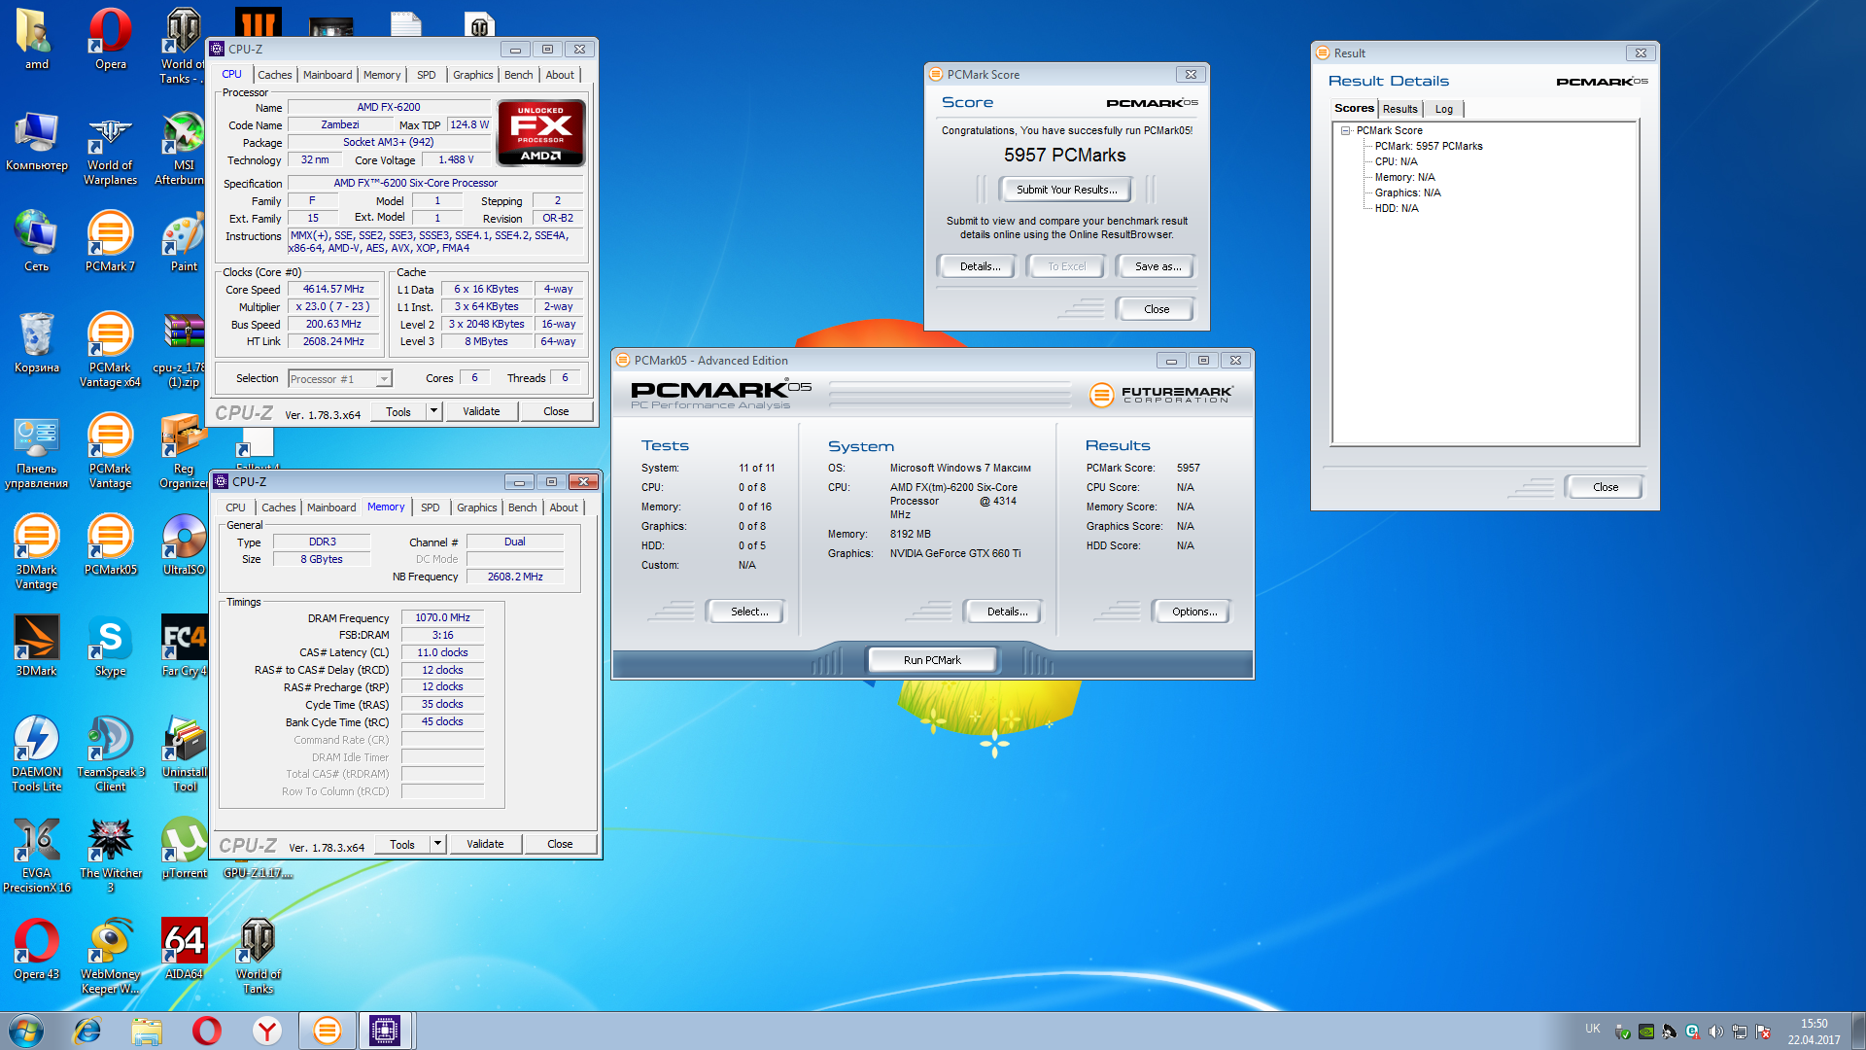Screen dimensions: 1866x1050
Task: Switch to Caches tab in top CPU-Z
Action: 274,75
